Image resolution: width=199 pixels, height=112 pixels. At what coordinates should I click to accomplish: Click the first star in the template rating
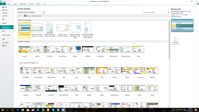coord(176,15)
